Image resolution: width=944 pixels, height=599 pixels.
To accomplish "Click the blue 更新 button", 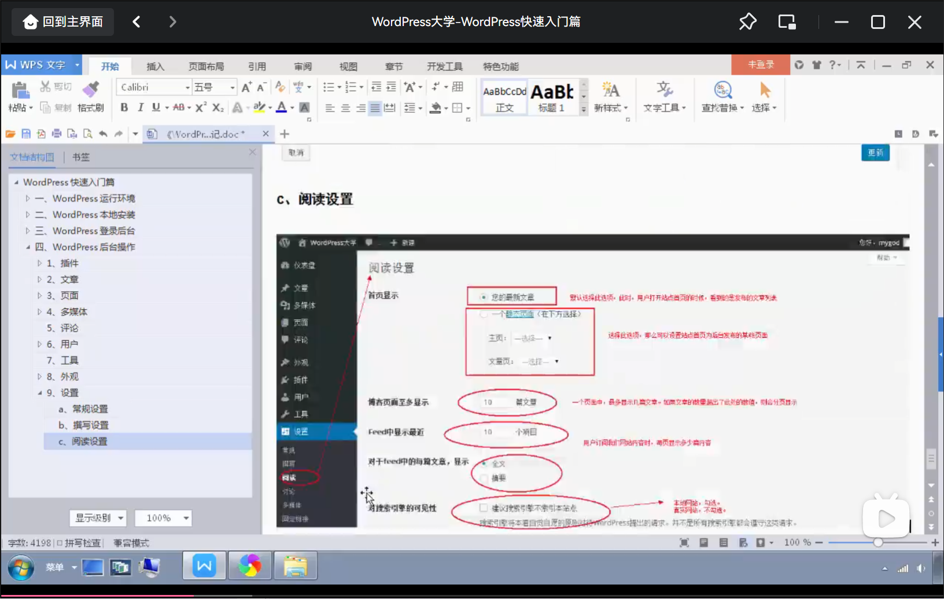I will click(x=875, y=153).
